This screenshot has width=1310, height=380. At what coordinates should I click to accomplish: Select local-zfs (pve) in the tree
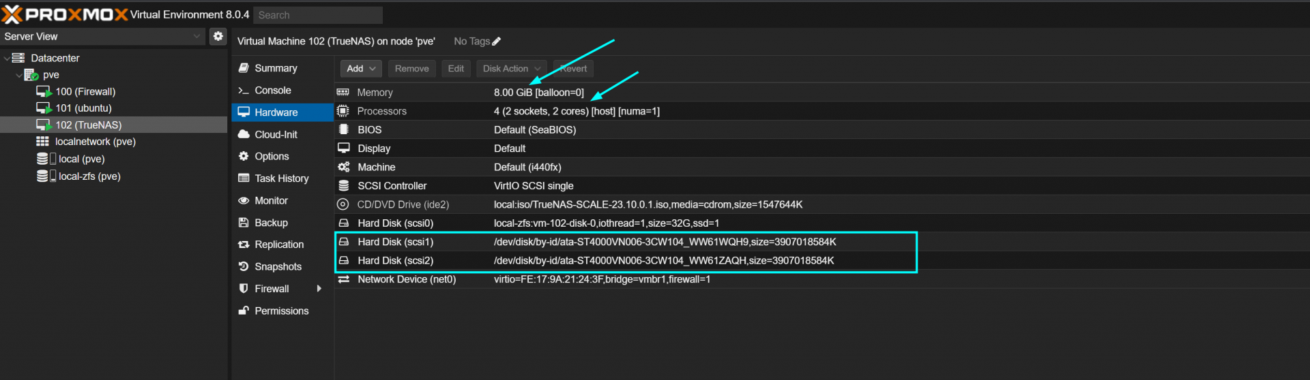[89, 176]
